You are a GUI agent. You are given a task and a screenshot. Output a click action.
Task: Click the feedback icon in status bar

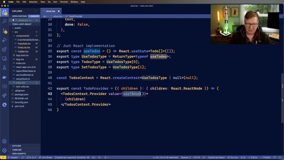(275, 157)
